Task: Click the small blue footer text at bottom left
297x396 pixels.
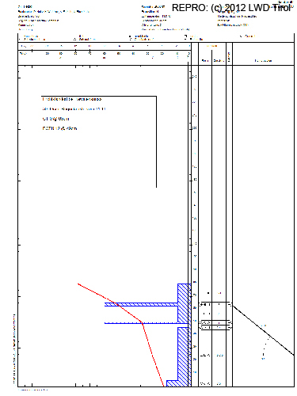Action: coord(33,390)
